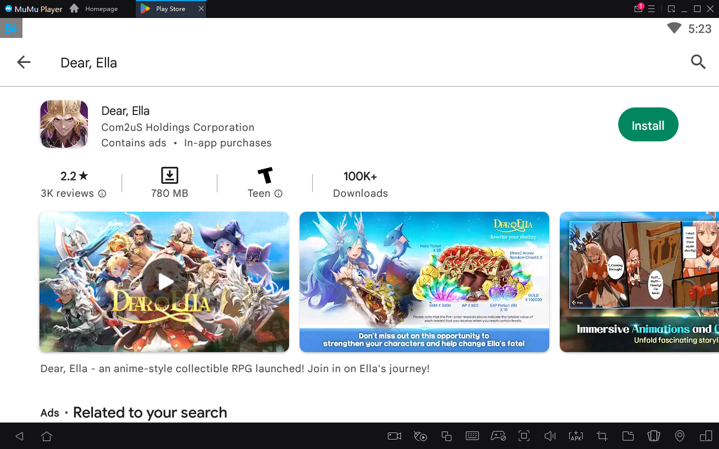Click the multi-window layout icon at the far right

coord(706,436)
